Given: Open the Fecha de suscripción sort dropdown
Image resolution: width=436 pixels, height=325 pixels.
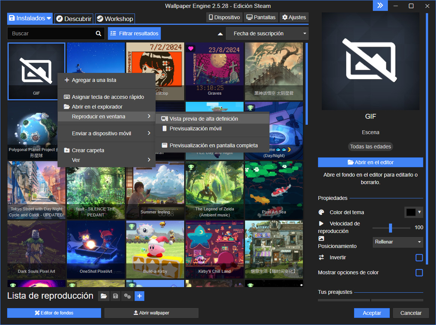Looking at the screenshot, I should pos(267,34).
